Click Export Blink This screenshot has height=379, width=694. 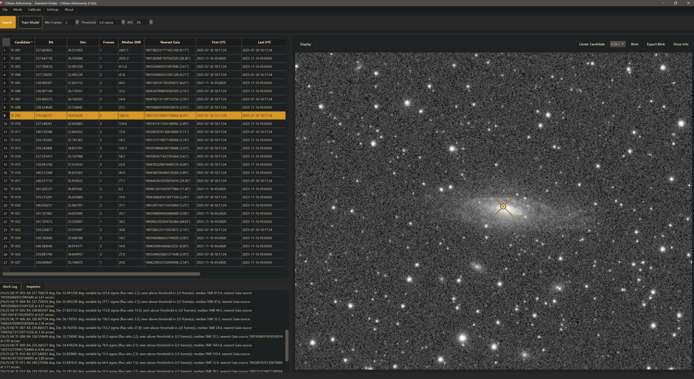[656, 44]
